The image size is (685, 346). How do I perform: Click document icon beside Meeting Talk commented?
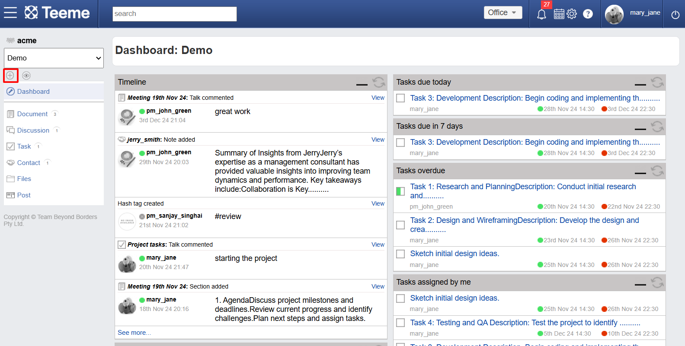tap(122, 98)
